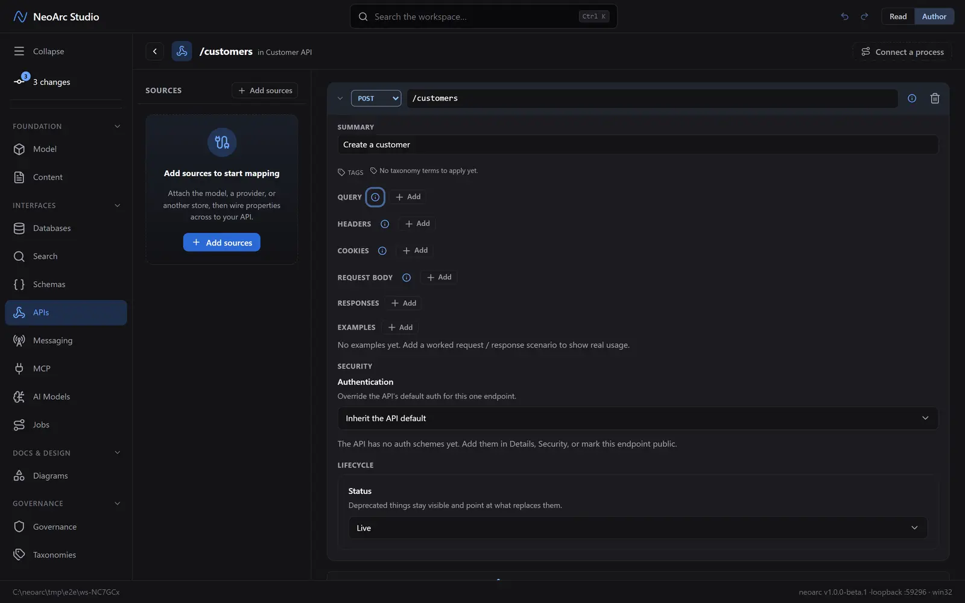Image resolution: width=965 pixels, height=603 pixels.
Task: Delete the POST endpoint with trash icon
Action: click(x=934, y=98)
